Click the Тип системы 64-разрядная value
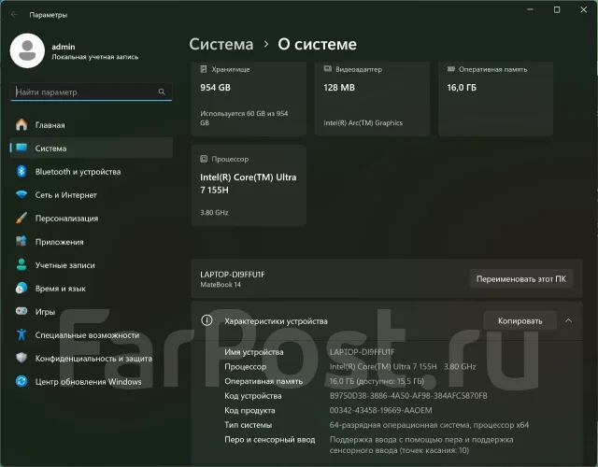 [429, 425]
